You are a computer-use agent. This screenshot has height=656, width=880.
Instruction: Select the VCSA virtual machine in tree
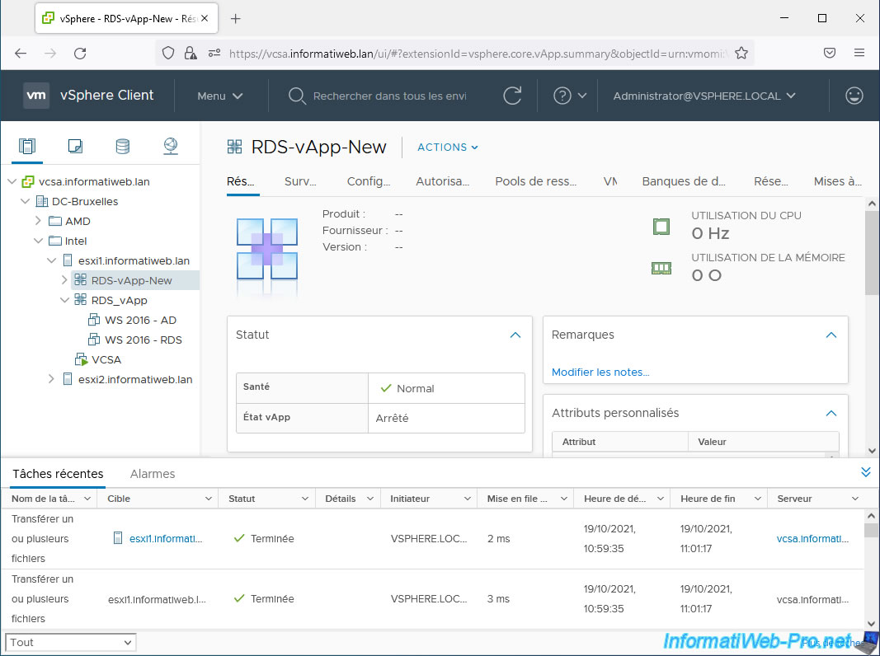click(106, 359)
